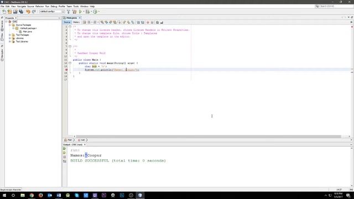Viewport: 354px width, 199px height.
Task: Collapse the CSIC project node
Action: coord(6,22)
